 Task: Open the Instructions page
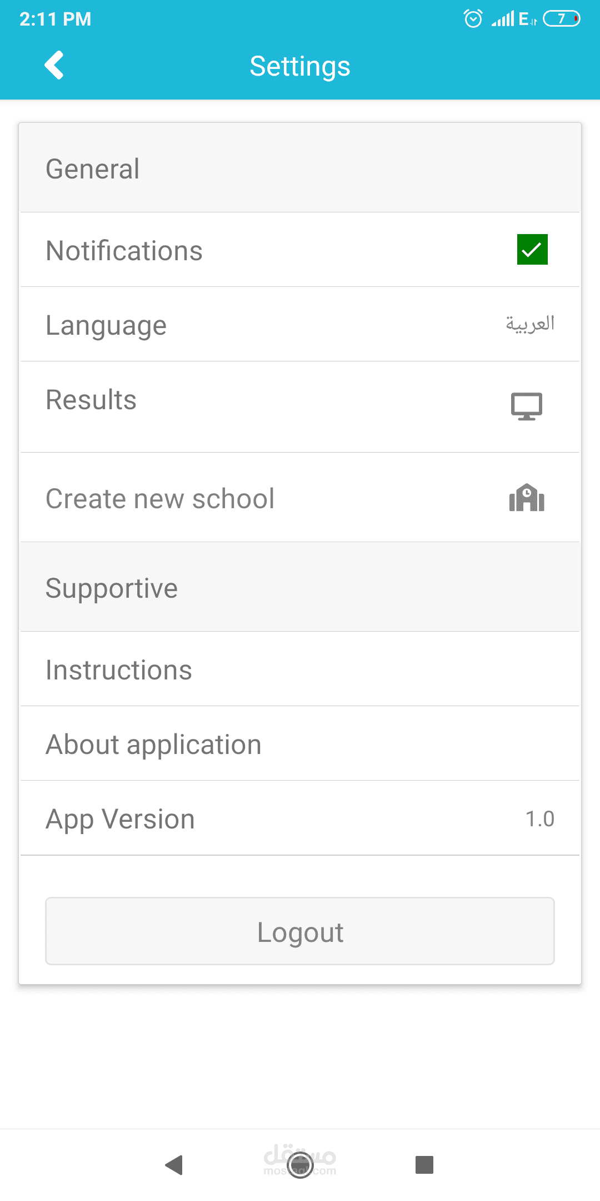click(x=119, y=670)
